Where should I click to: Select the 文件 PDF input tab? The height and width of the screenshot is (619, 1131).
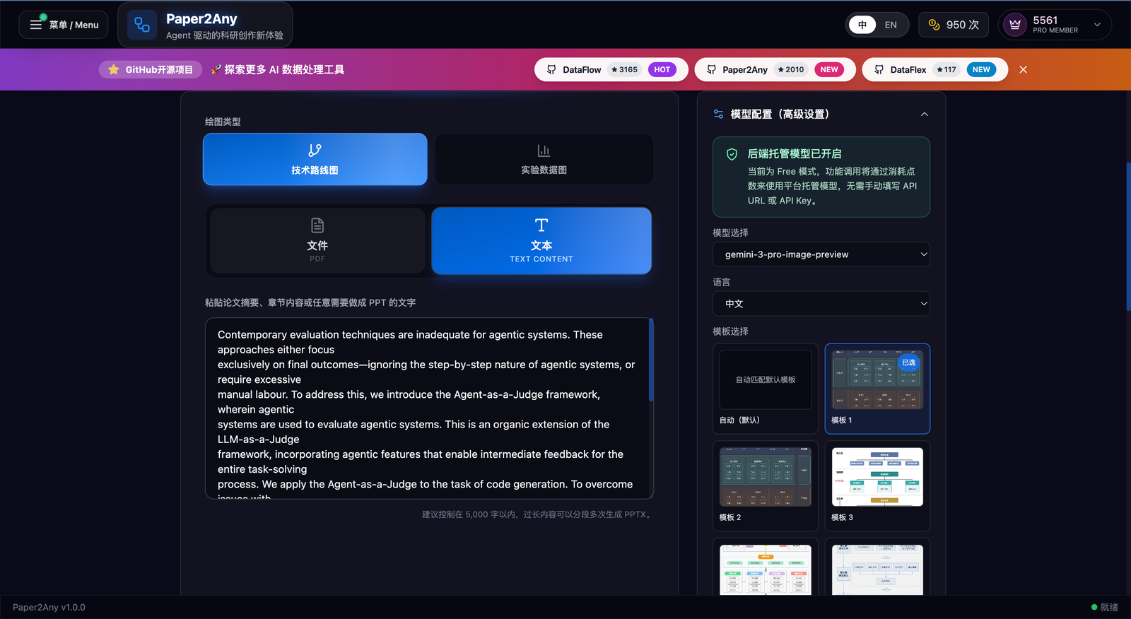click(317, 240)
